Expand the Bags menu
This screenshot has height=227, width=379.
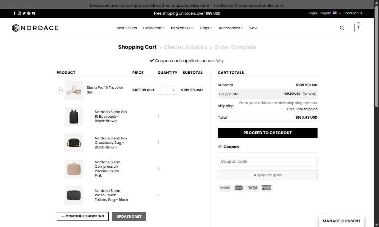(x=206, y=28)
